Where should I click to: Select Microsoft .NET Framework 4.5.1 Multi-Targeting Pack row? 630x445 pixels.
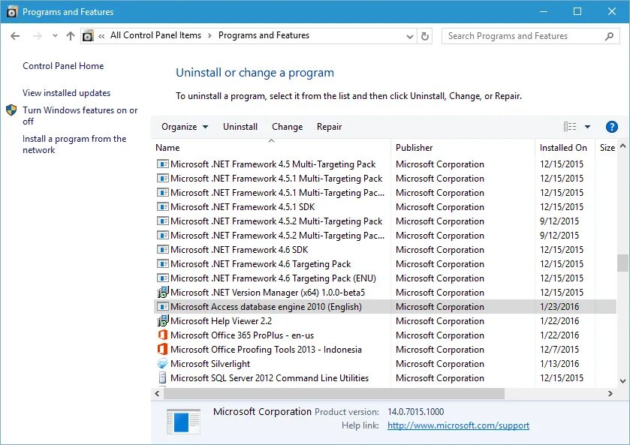385,179
